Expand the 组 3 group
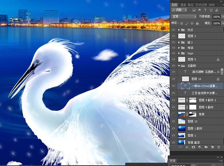This screenshot has width=224, height=166. pyautogui.click(x=179, y=42)
